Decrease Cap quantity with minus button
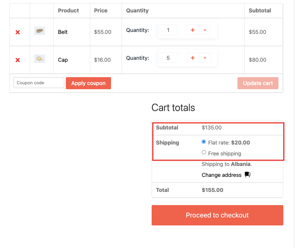Viewport: 295px width, 248px height. pos(205,58)
